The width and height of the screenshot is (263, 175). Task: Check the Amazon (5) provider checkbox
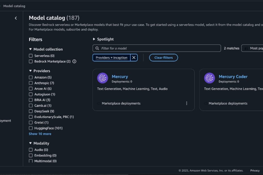31,77
